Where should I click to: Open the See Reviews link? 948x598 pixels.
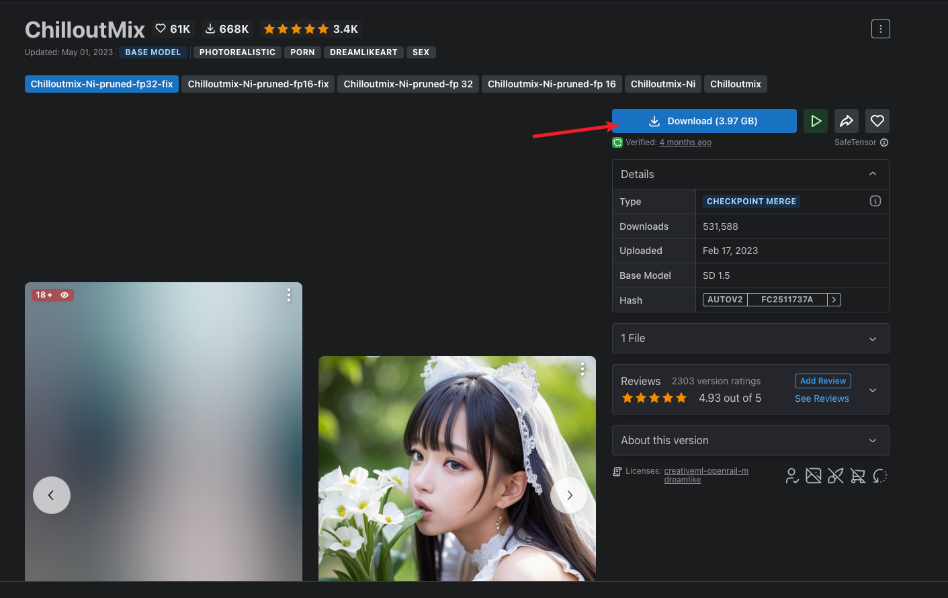point(822,398)
